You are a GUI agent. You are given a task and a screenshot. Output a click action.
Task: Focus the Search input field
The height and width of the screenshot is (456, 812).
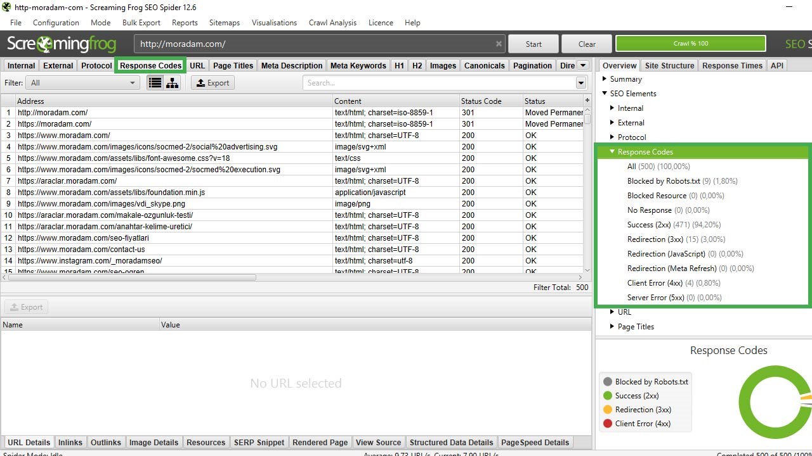439,83
